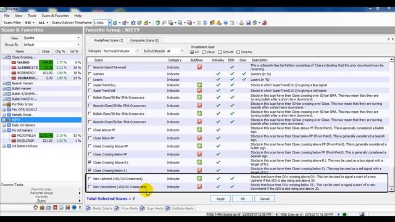Click the scroll tabs left arrow icon
The width and height of the screenshot is (395, 222).
coord(388,39)
